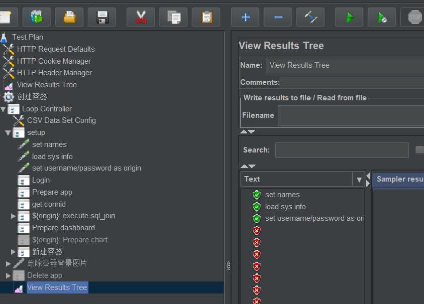Click the Loop Controller node icon
This screenshot has width=424, height=304.
coord(13,109)
